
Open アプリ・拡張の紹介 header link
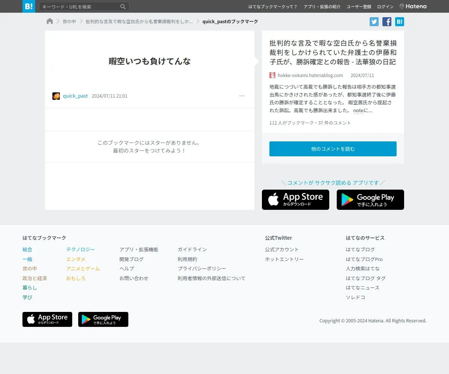322,7
